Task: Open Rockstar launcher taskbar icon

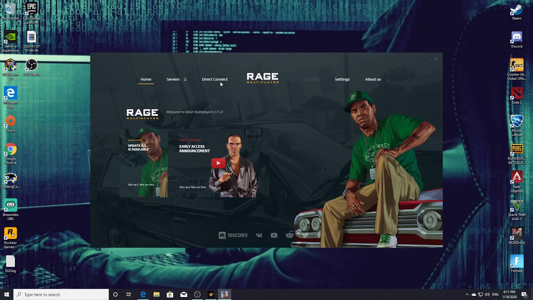Action: point(211,295)
